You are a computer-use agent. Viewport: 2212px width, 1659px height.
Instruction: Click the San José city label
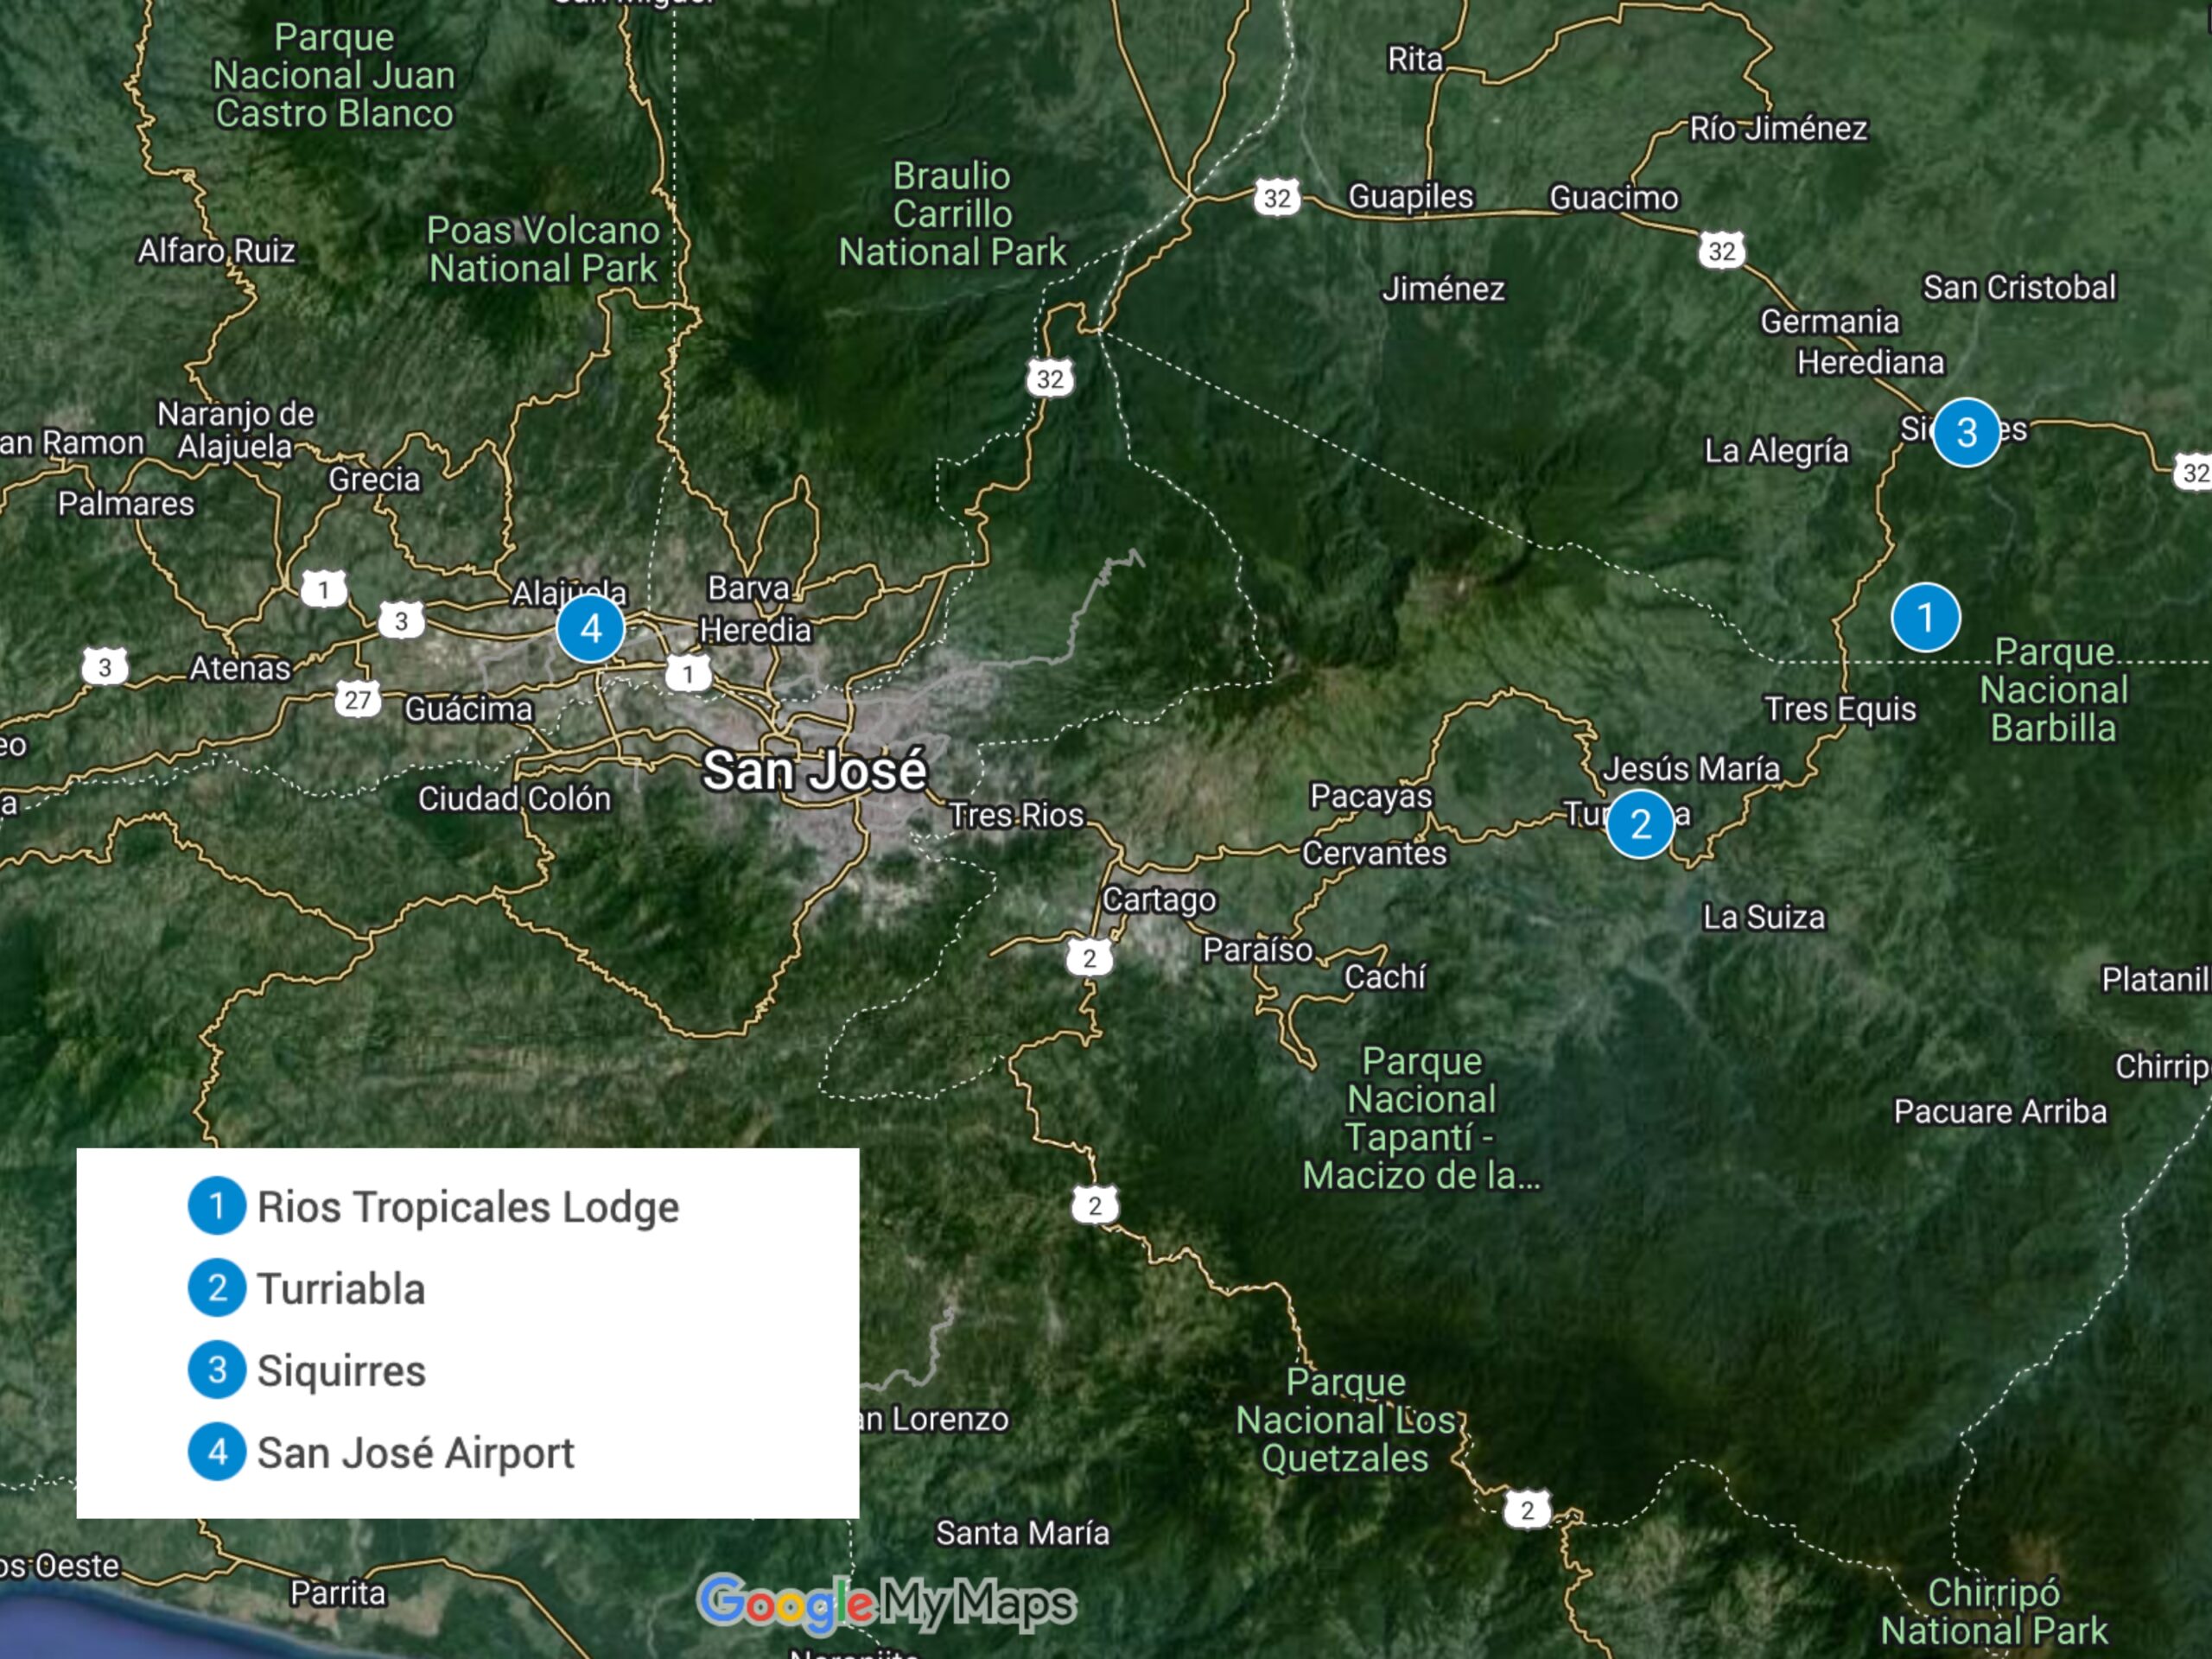[815, 770]
